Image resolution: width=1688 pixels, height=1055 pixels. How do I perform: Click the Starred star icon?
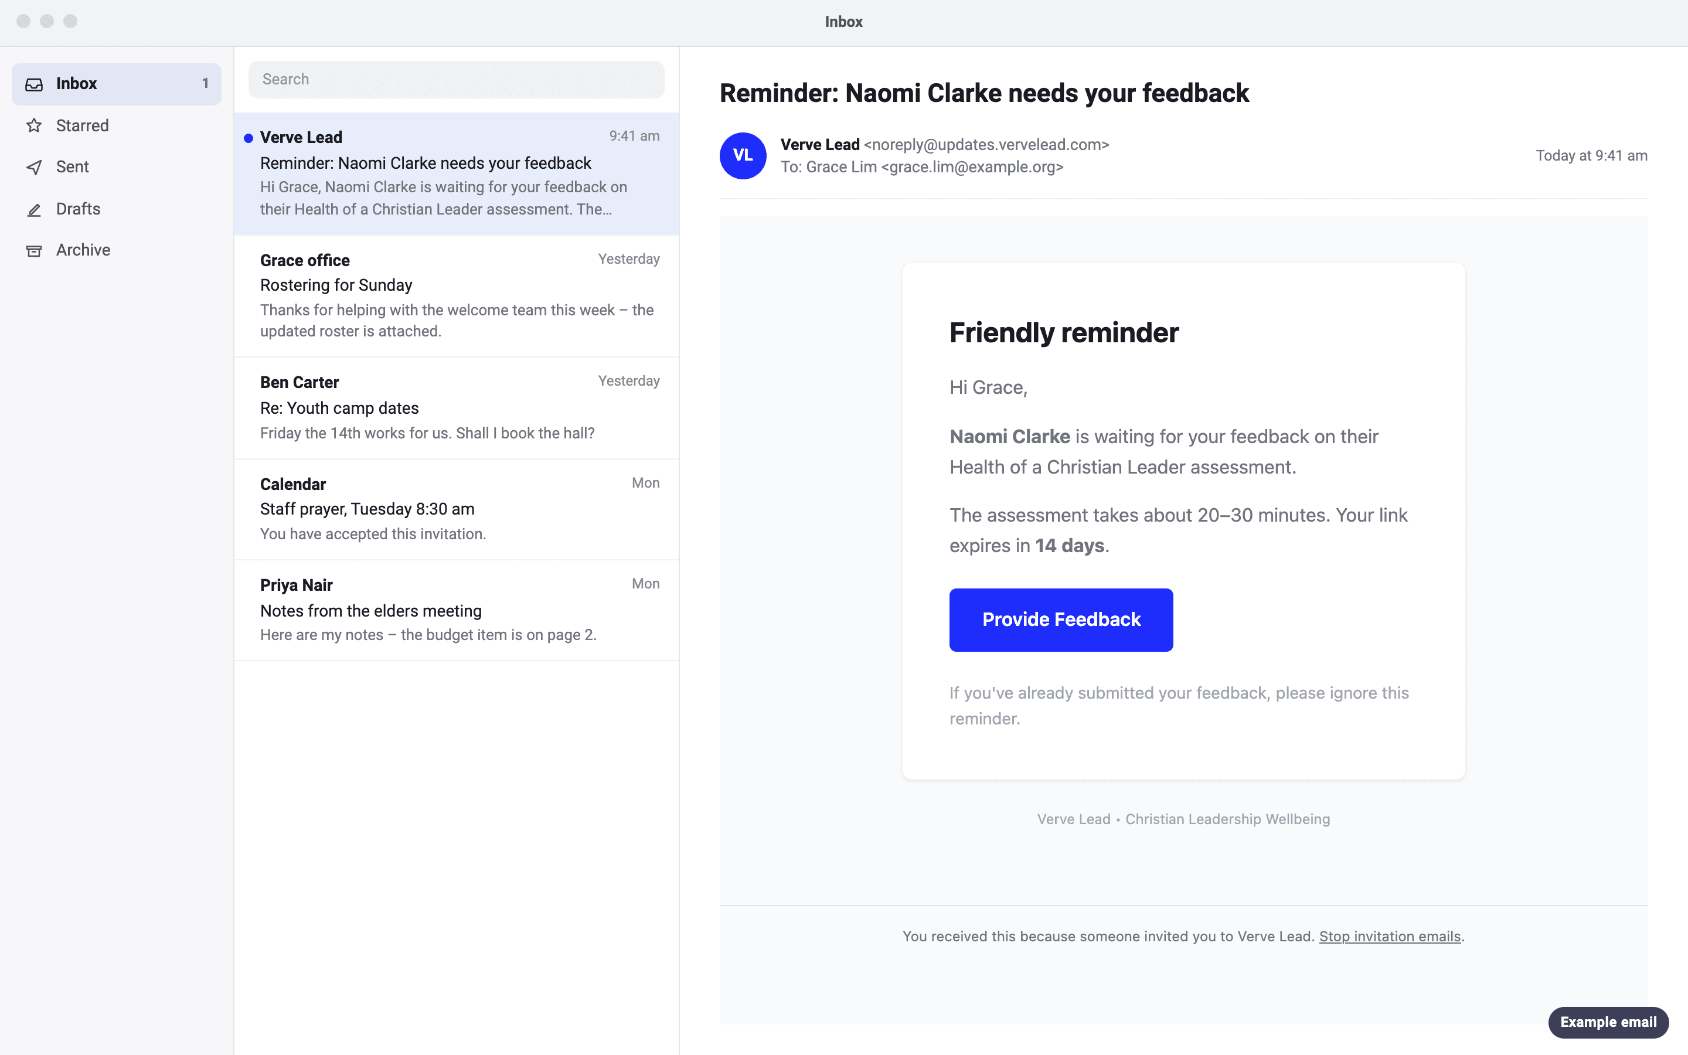pyautogui.click(x=34, y=125)
